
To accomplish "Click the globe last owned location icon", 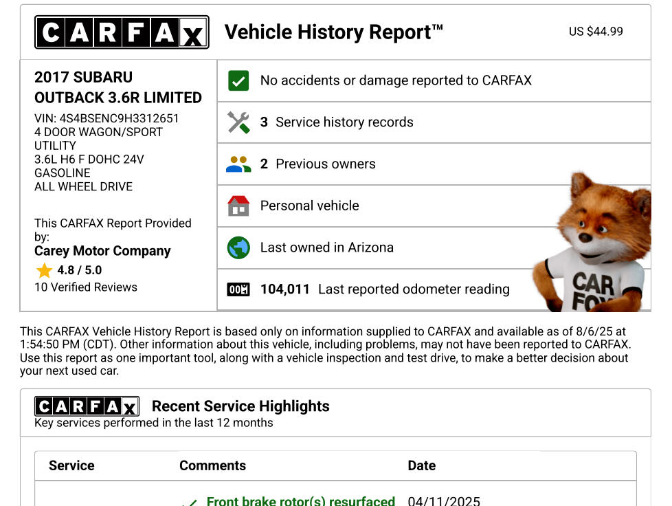I will [238, 247].
